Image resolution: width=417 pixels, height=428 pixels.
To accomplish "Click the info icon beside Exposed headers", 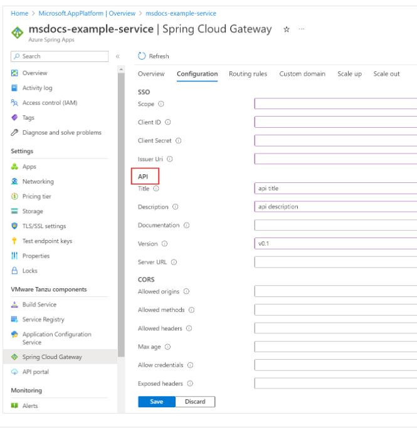I will 190,384.
